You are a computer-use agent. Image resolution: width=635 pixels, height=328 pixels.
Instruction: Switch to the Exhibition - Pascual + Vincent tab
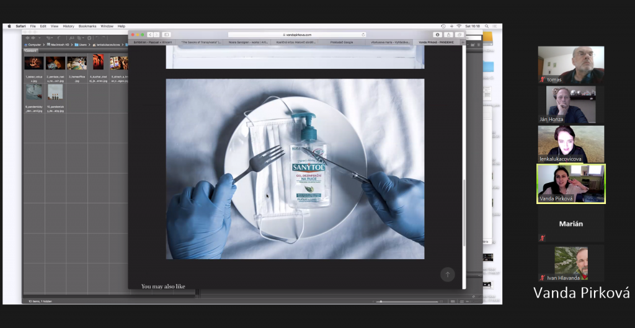[152, 42]
